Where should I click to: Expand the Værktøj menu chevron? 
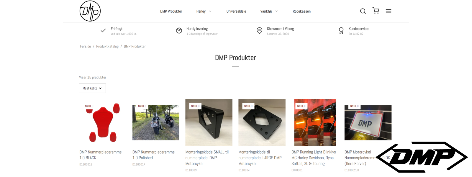coord(276,12)
